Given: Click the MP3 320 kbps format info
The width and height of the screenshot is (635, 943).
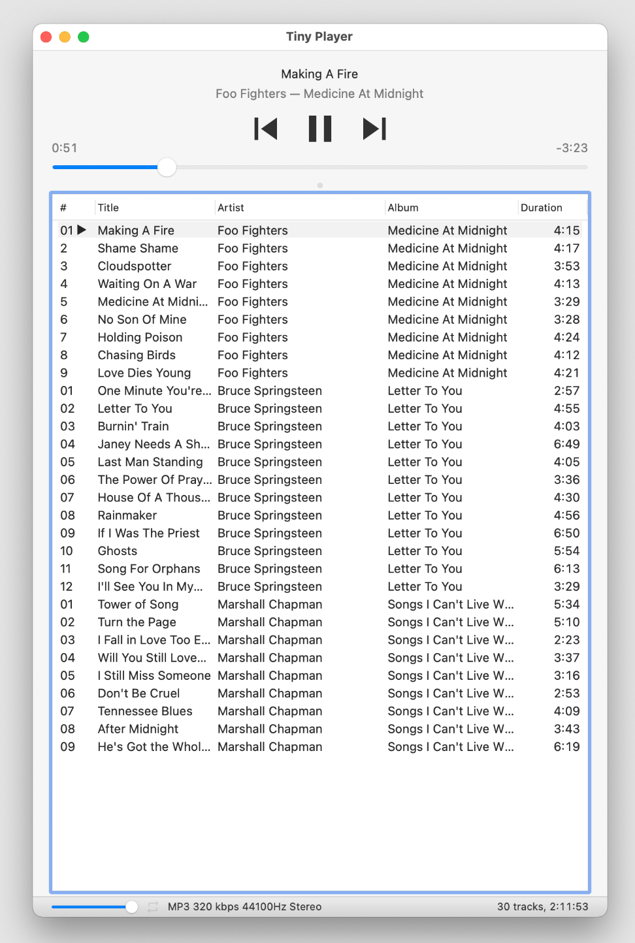Looking at the screenshot, I should click(x=244, y=906).
